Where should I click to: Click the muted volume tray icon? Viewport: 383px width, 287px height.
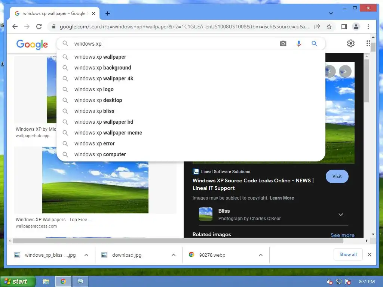tap(330, 282)
